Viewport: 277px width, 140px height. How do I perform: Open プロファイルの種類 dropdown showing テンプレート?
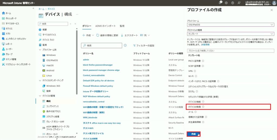point(230,34)
